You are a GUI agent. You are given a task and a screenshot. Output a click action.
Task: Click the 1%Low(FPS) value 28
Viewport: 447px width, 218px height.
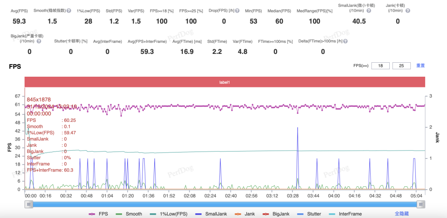[88, 21]
